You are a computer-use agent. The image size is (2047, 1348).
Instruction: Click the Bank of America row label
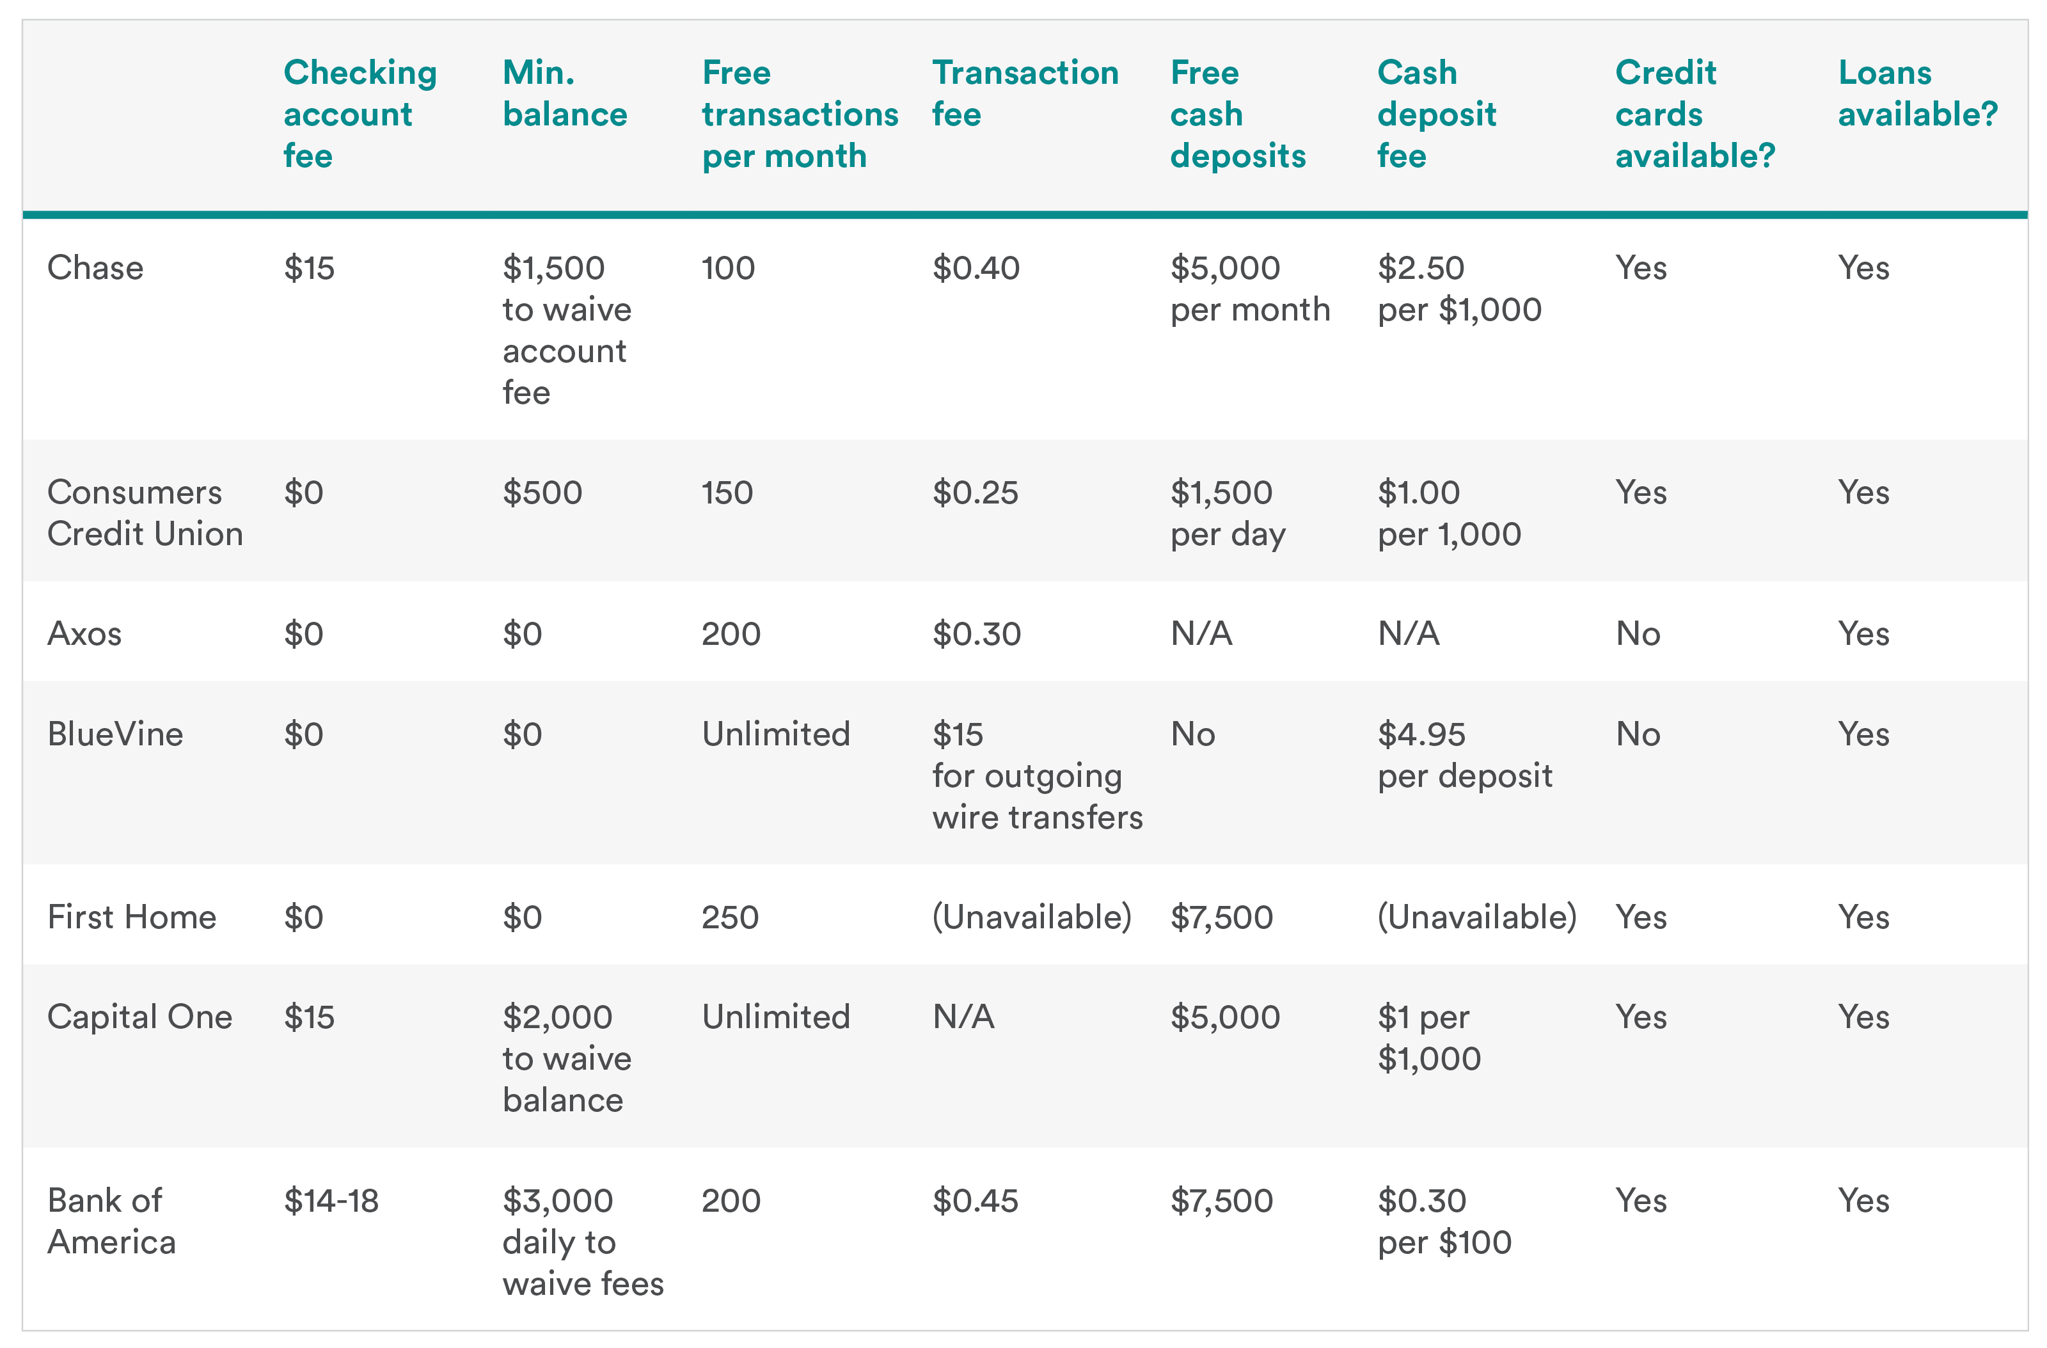[x=111, y=1221]
